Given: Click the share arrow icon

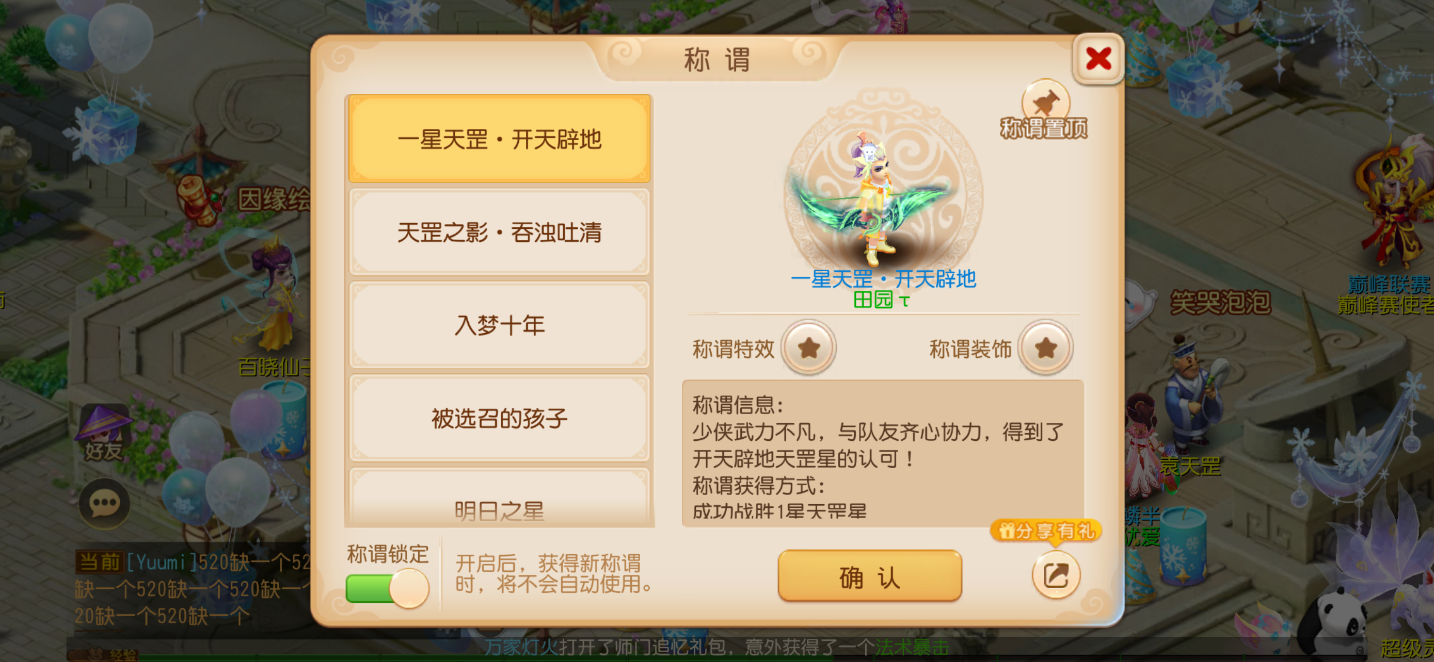Looking at the screenshot, I should click(x=1056, y=575).
